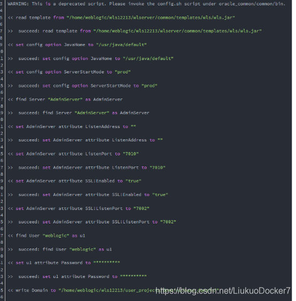The image size is (296, 301).
Task: Click the WARNING deprecated script line
Action: coord(146,4)
